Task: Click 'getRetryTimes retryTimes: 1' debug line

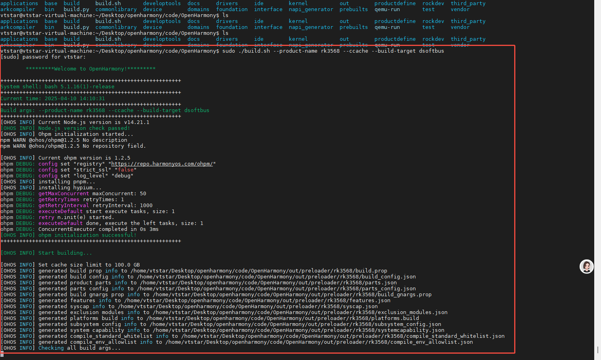Action: (62, 199)
